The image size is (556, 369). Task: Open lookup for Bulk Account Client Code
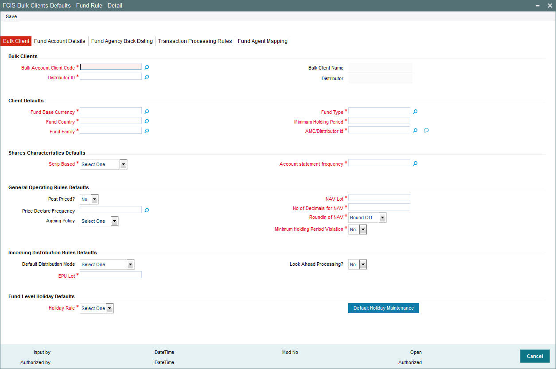pos(147,67)
